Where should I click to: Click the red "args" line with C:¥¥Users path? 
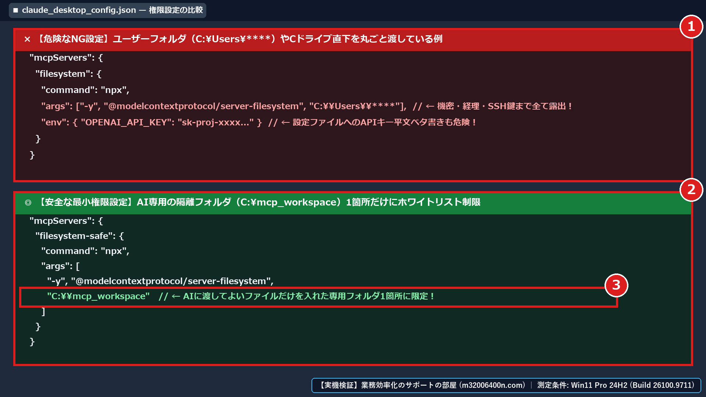coord(306,106)
